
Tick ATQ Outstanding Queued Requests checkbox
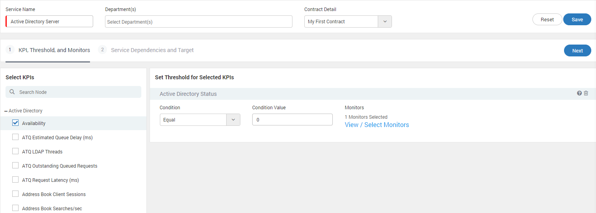(15, 165)
